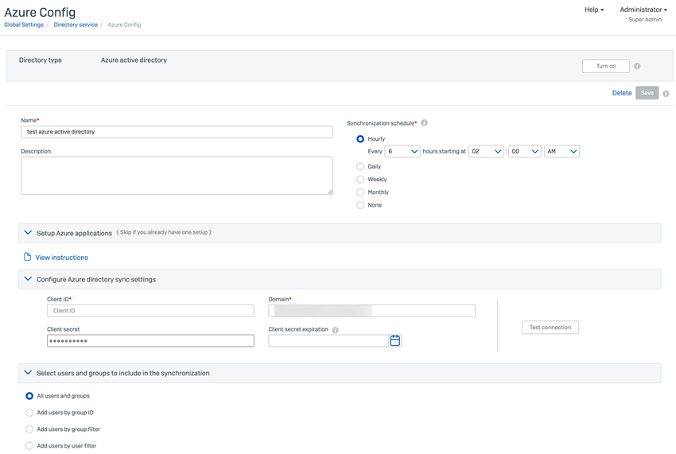Click the info icon next to Save button
Screen dimensions: 676x454
coord(666,94)
